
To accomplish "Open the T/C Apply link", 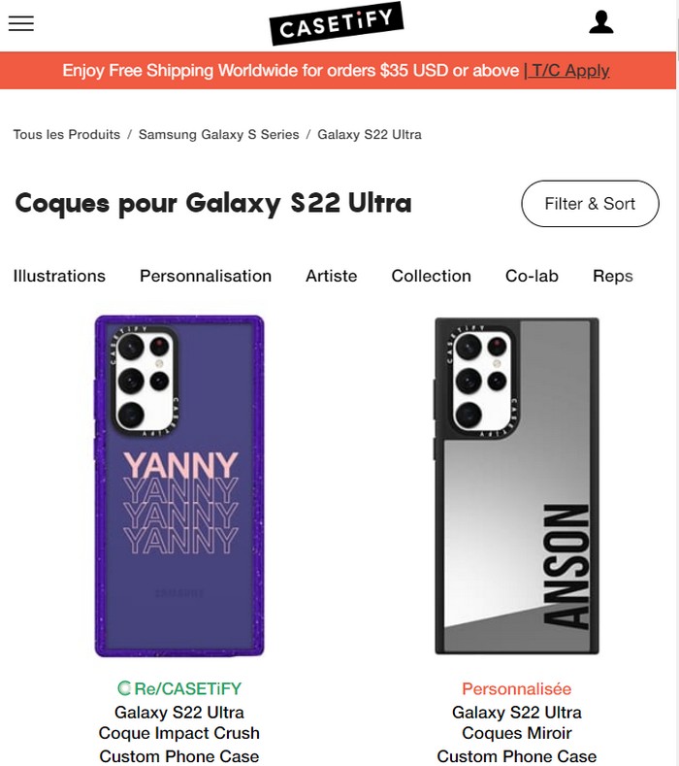I will click(566, 70).
